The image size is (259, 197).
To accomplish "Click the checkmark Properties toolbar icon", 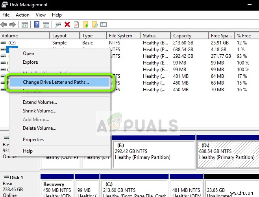I will (x=76, y=25).
